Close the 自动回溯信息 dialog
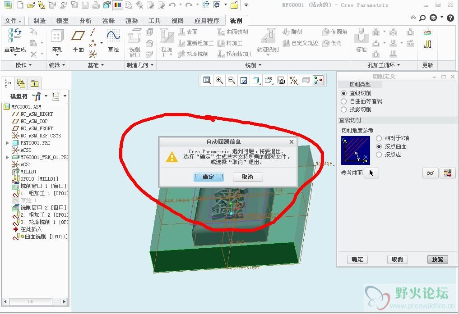 [292, 141]
